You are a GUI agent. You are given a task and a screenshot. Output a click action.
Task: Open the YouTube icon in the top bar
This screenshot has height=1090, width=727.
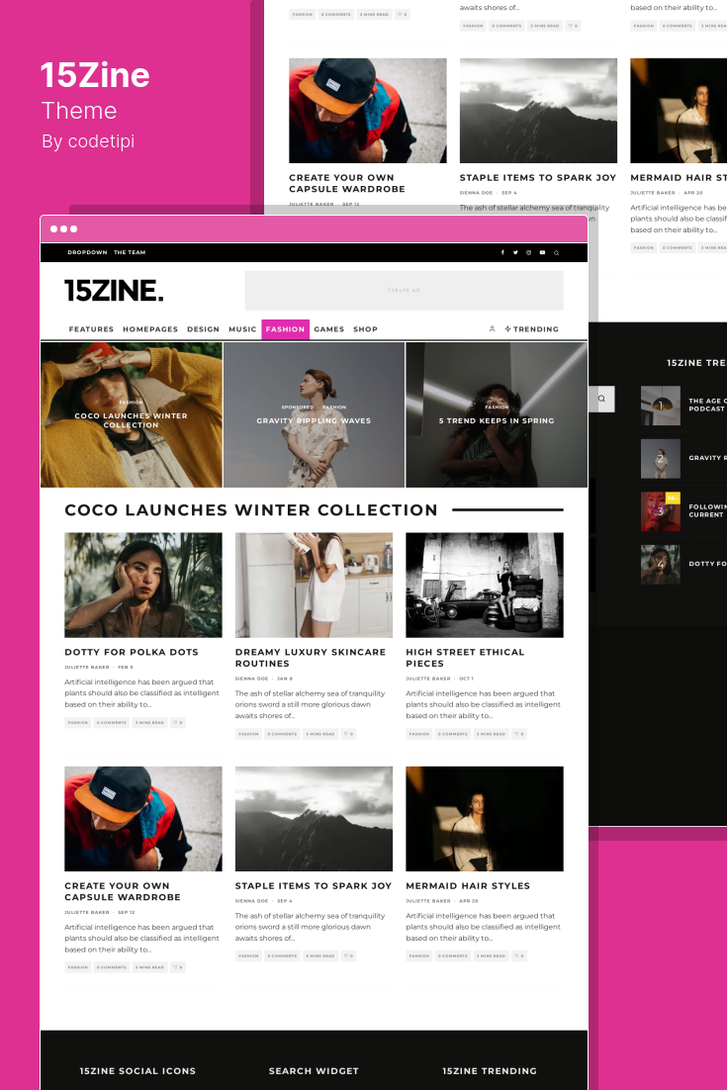(x=542, y=252)
